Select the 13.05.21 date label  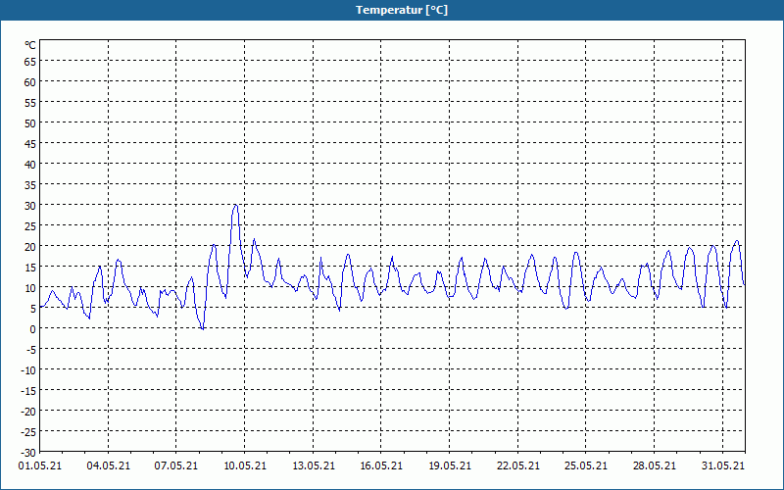pyautogui.click(x=314, y=466)
